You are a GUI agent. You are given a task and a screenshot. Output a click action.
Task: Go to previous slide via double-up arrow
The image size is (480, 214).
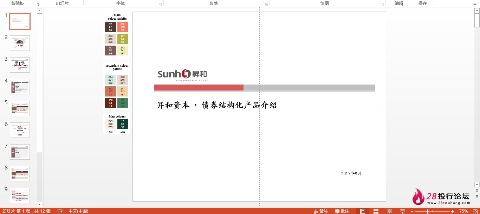tap(477, 190)
